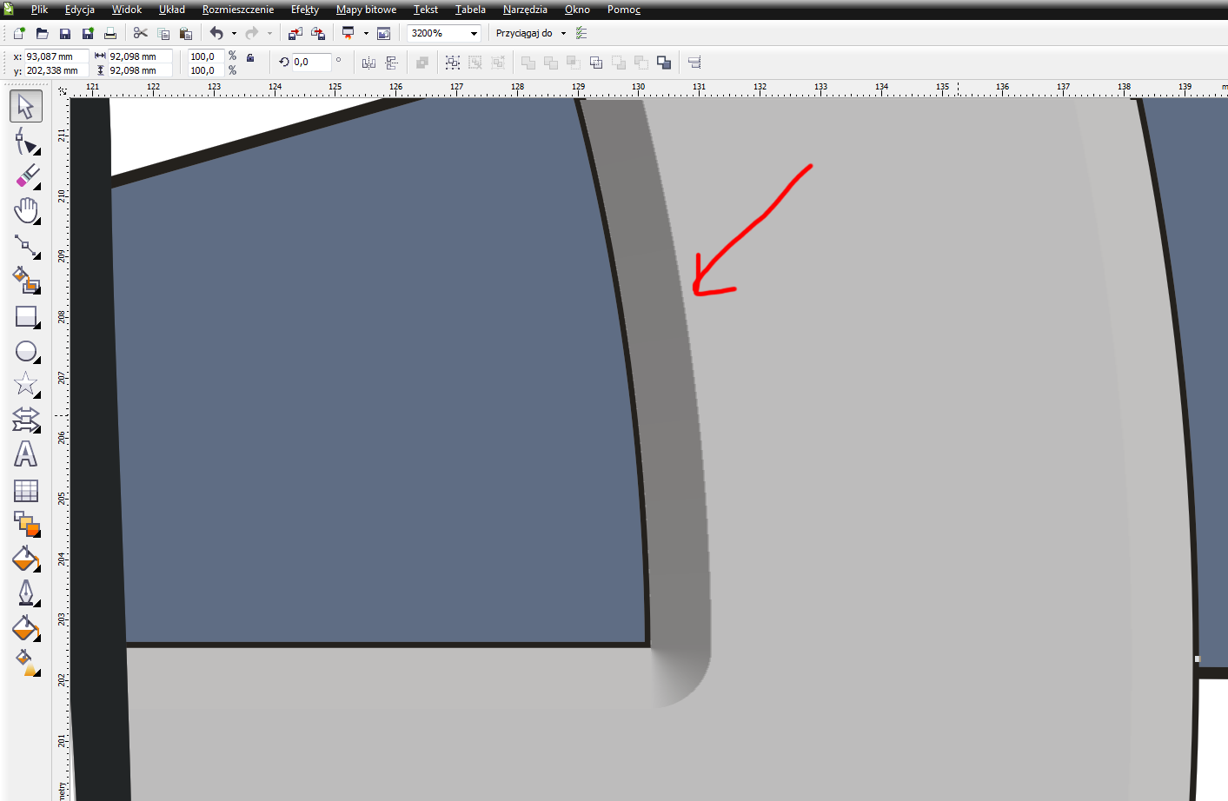Toggle the lock ratio padlock

[x=250, y=57]
